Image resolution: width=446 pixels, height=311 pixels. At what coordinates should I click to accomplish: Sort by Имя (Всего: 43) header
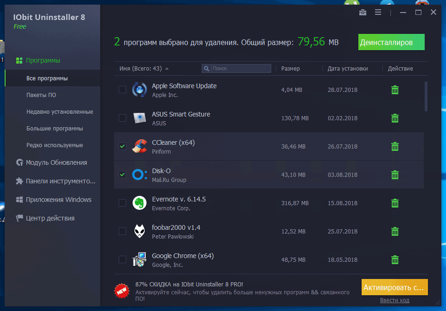click(140, 69)
